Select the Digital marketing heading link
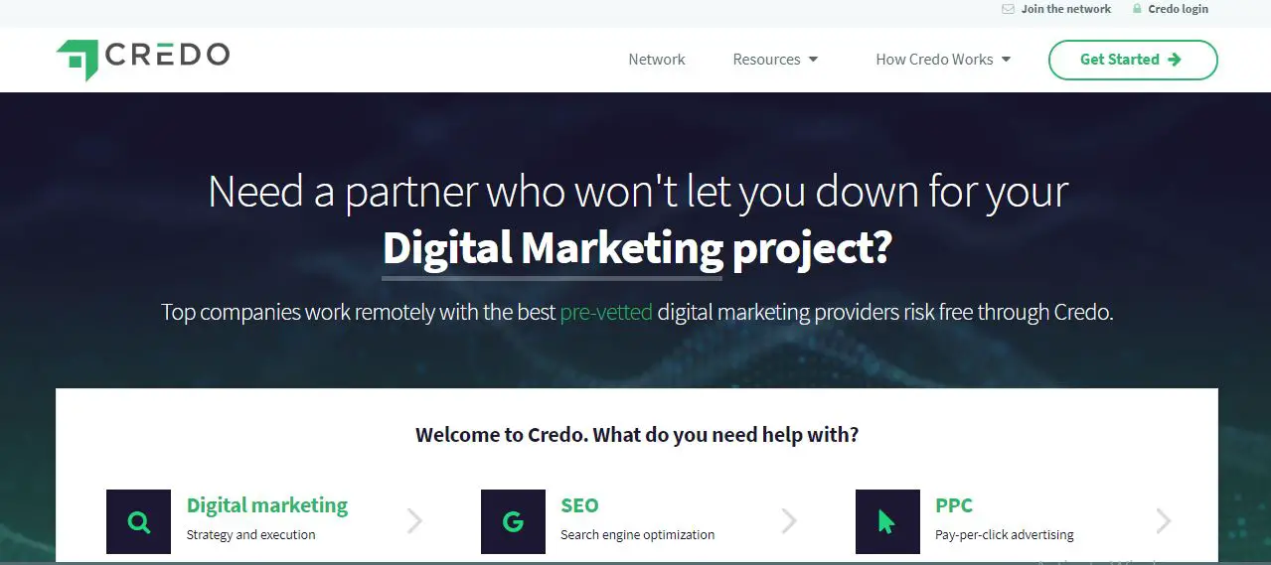This screenshot has height=565, width=1271. tap(267, 504)
